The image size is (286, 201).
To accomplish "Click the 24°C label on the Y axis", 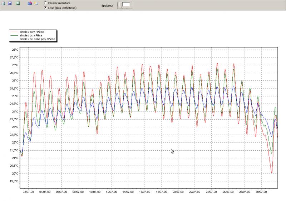I will pos(14,112).
